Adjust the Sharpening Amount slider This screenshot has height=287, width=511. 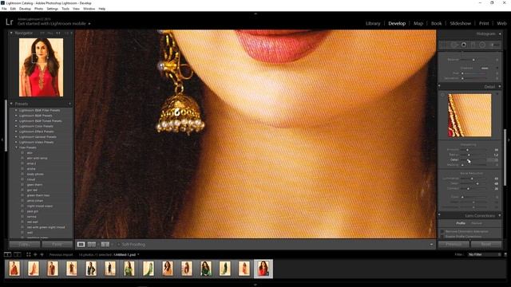[467, 150]
